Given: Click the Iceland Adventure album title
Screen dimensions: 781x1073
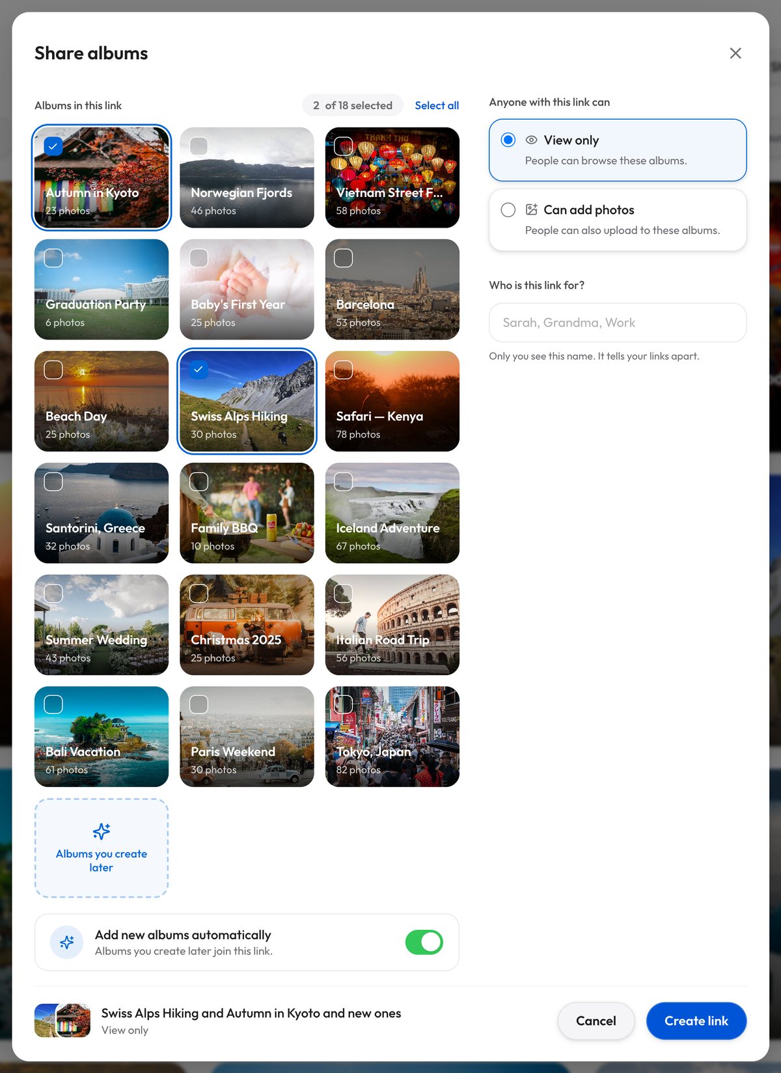Looking at the screenshot, I should coord(388,528).
